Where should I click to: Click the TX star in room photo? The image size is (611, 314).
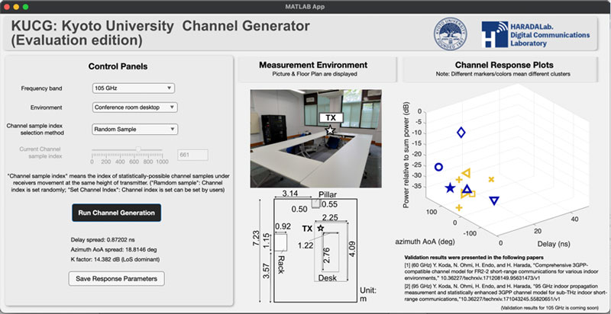click(330, 130)
